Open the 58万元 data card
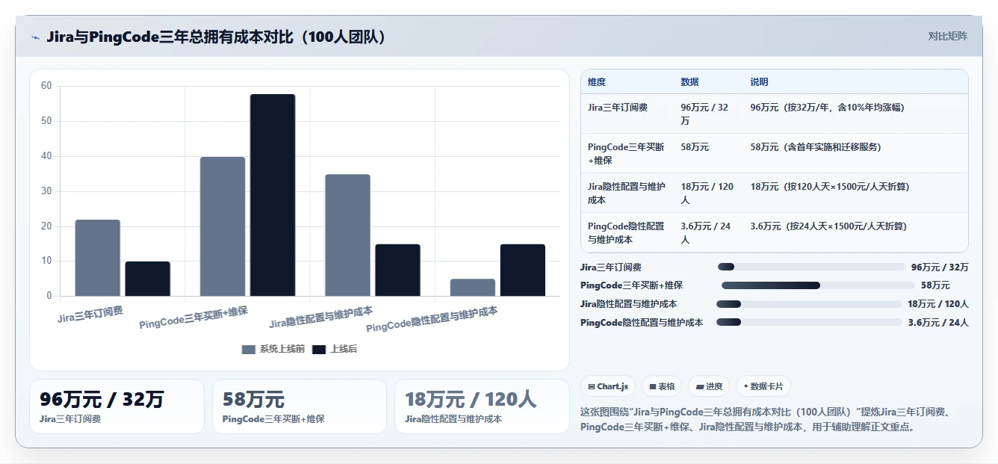Screen dimensions: 998x464 (x=300, y=406)
